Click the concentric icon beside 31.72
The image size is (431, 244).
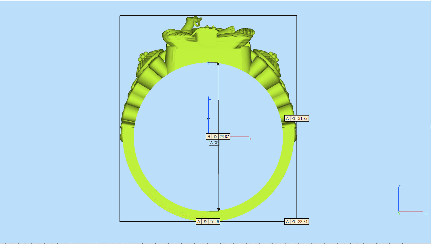[x=294, y=118]
